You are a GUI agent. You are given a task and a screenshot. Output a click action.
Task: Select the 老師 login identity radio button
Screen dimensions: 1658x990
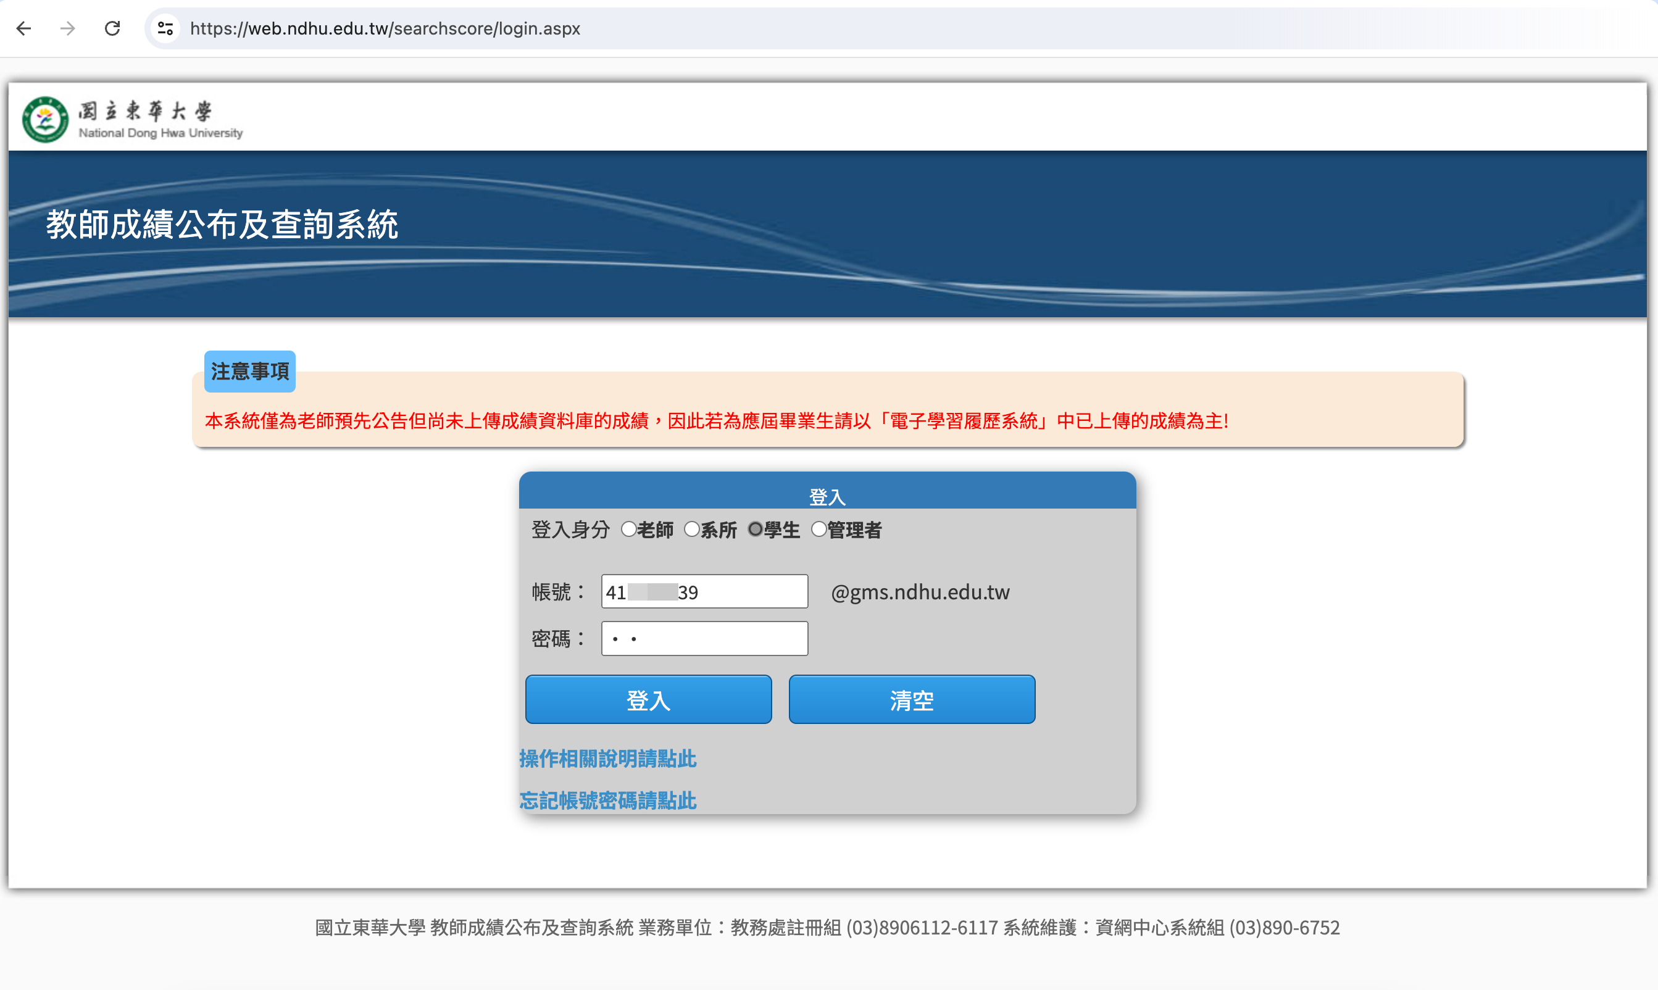[x=628, y=530]
